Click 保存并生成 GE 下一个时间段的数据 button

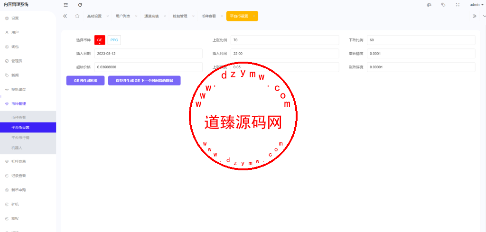(144, 81)
